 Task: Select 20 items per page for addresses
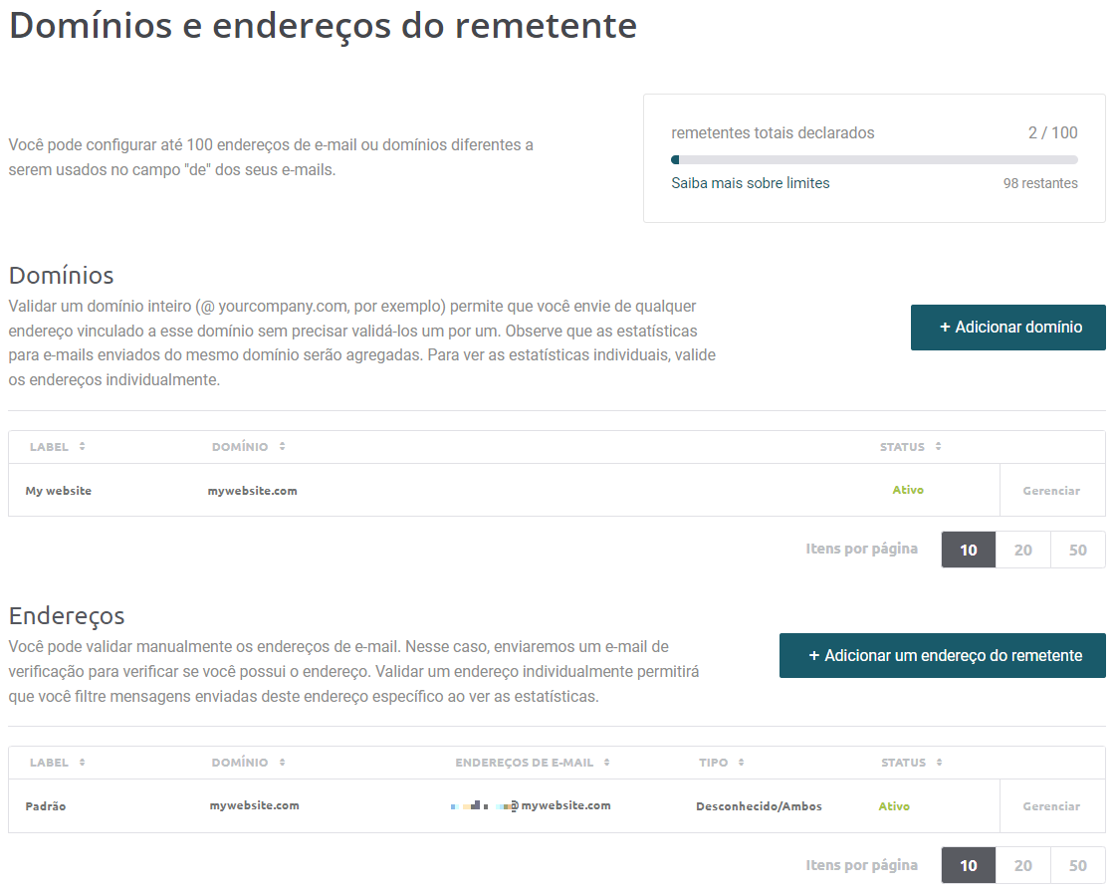click(1023, 865)
